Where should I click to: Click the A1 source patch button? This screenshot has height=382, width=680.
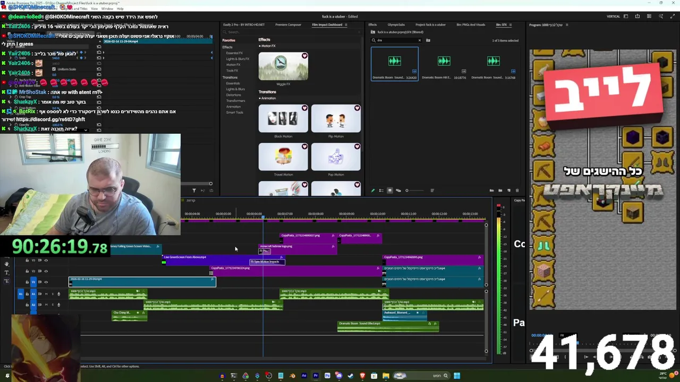point(21,294)
